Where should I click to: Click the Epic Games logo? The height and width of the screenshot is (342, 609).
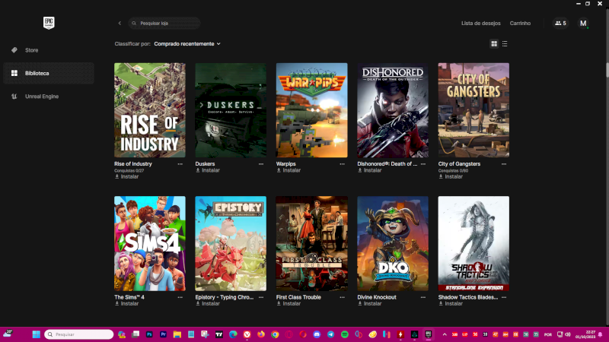[49, 23]
